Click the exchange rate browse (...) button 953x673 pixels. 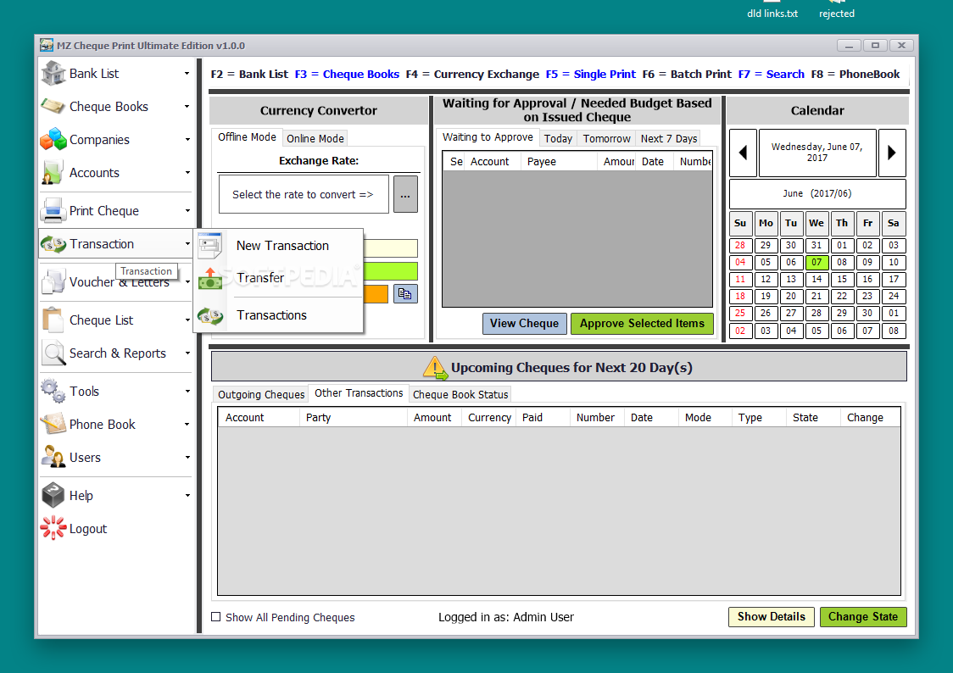pos(405,194)
